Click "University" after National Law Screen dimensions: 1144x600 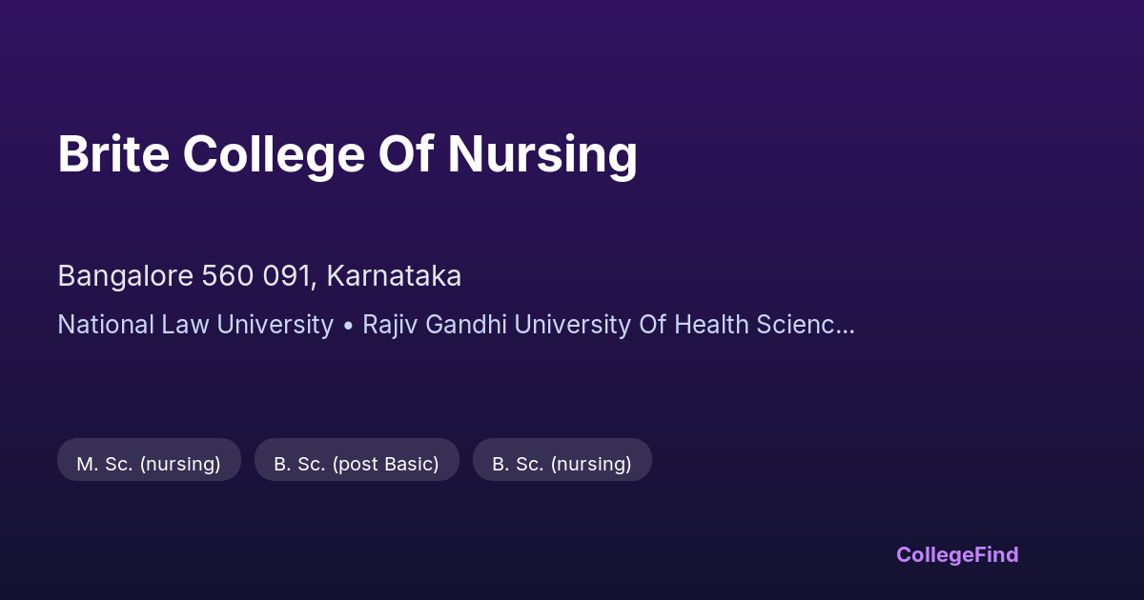coord(279,325)
